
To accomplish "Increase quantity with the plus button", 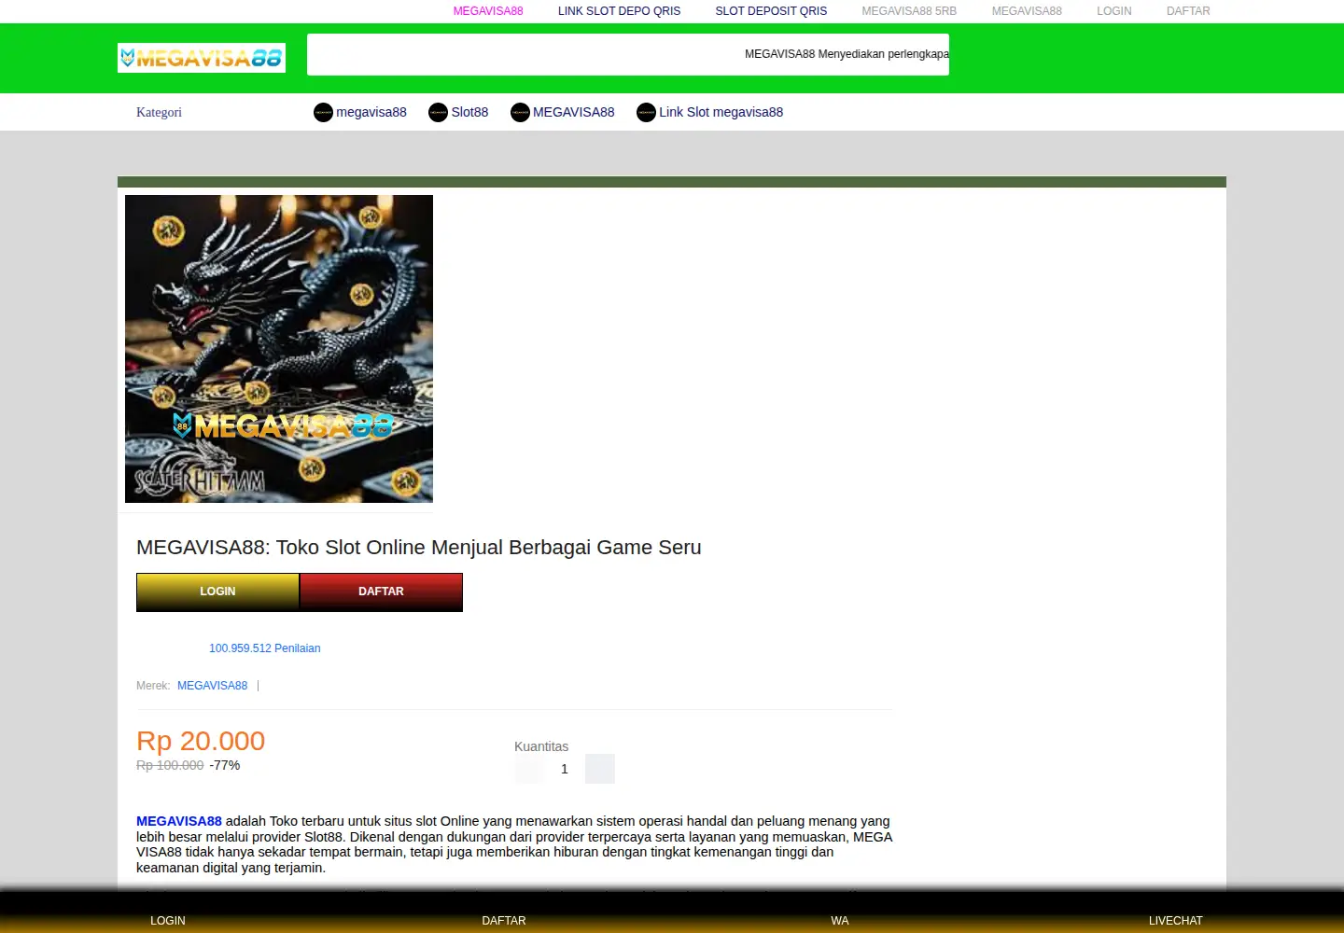I will tap(600, 769).
